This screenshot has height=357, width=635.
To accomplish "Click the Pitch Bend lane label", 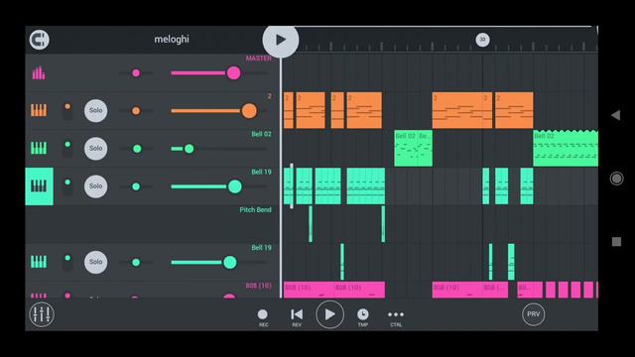I will [x=255, y=209].
